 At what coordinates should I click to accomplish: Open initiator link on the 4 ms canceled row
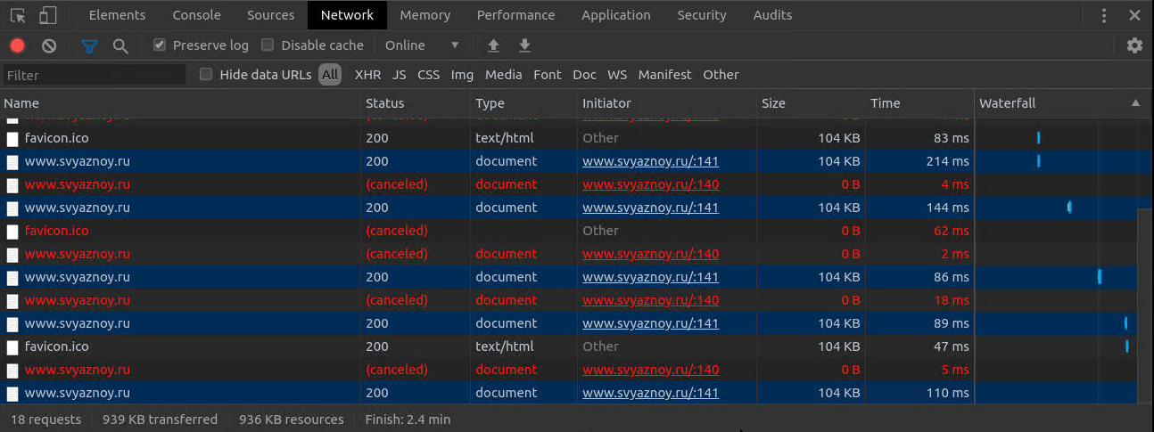[650, 184]
